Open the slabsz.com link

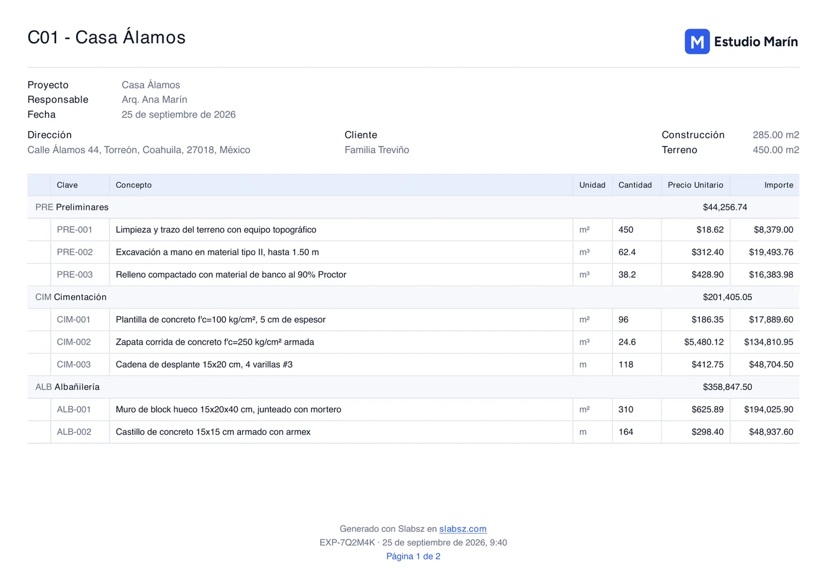pos(463,529)
